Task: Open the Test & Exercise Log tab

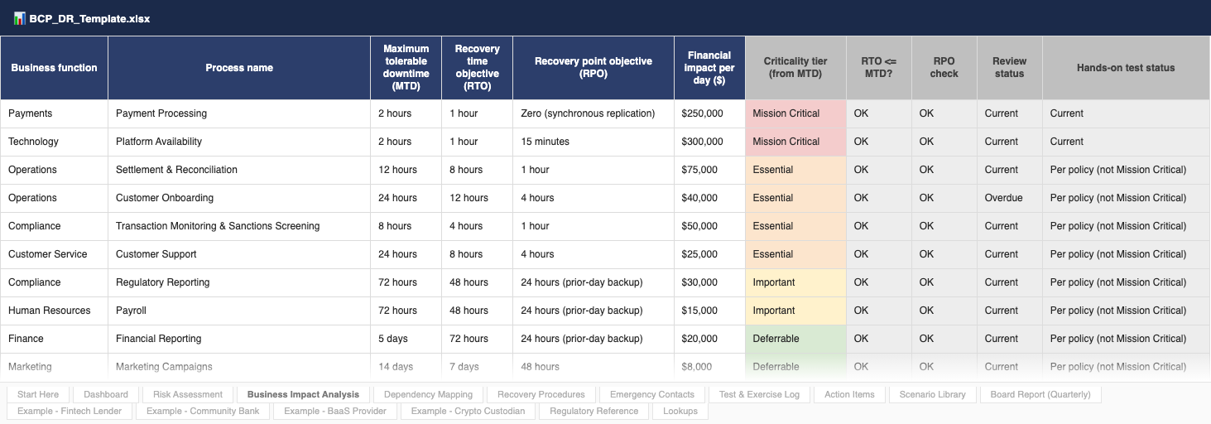Action: [759, 394]
